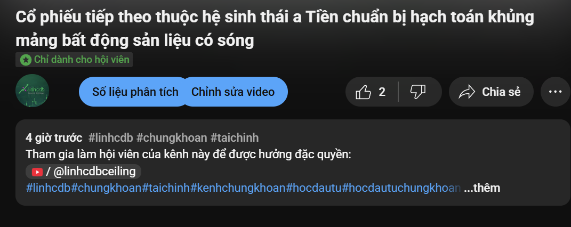Click the video title text
Image resolution: width=571 pixels, height=227 pixels.
(x=275, y=29)
